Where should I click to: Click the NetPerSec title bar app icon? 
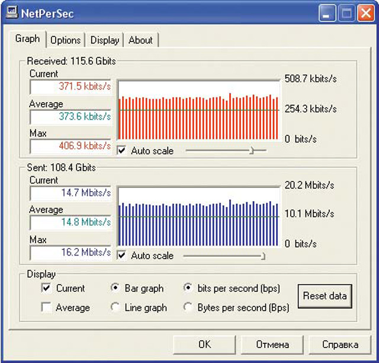[x=12, y=12]
